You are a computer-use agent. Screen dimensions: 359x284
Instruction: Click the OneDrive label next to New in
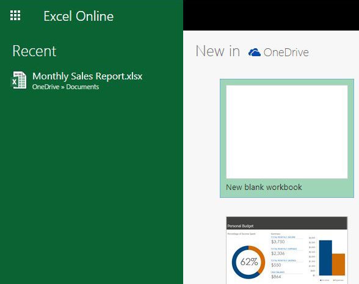[286, 53]
